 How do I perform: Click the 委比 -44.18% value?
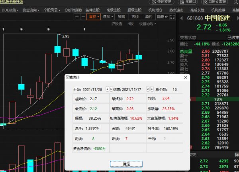(202, 44)
